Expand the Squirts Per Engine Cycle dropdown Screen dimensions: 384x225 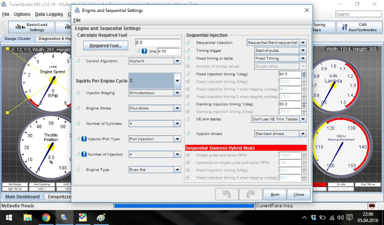[x=177, y=81]
